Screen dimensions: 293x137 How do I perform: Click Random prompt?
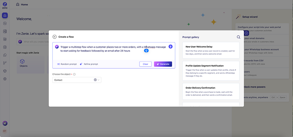(x=67, y=64)
